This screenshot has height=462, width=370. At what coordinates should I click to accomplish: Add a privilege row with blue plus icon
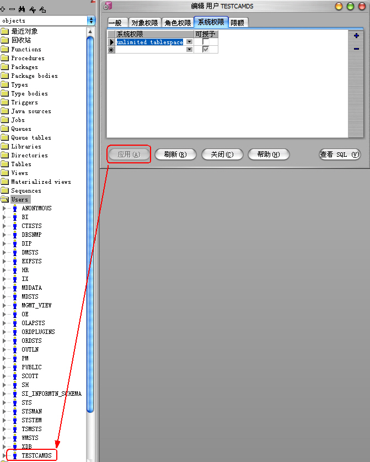[356, 36]
